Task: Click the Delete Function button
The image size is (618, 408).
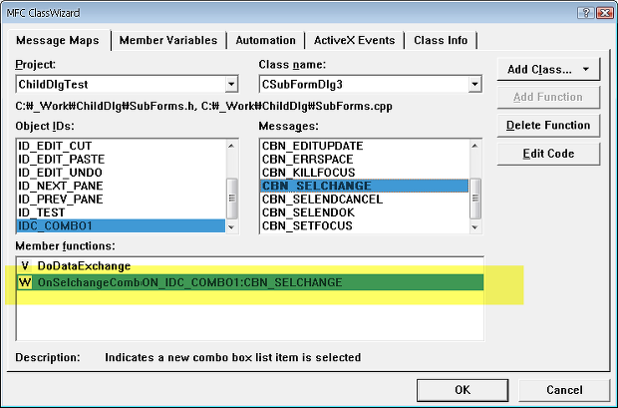Action: click(548, 126)
